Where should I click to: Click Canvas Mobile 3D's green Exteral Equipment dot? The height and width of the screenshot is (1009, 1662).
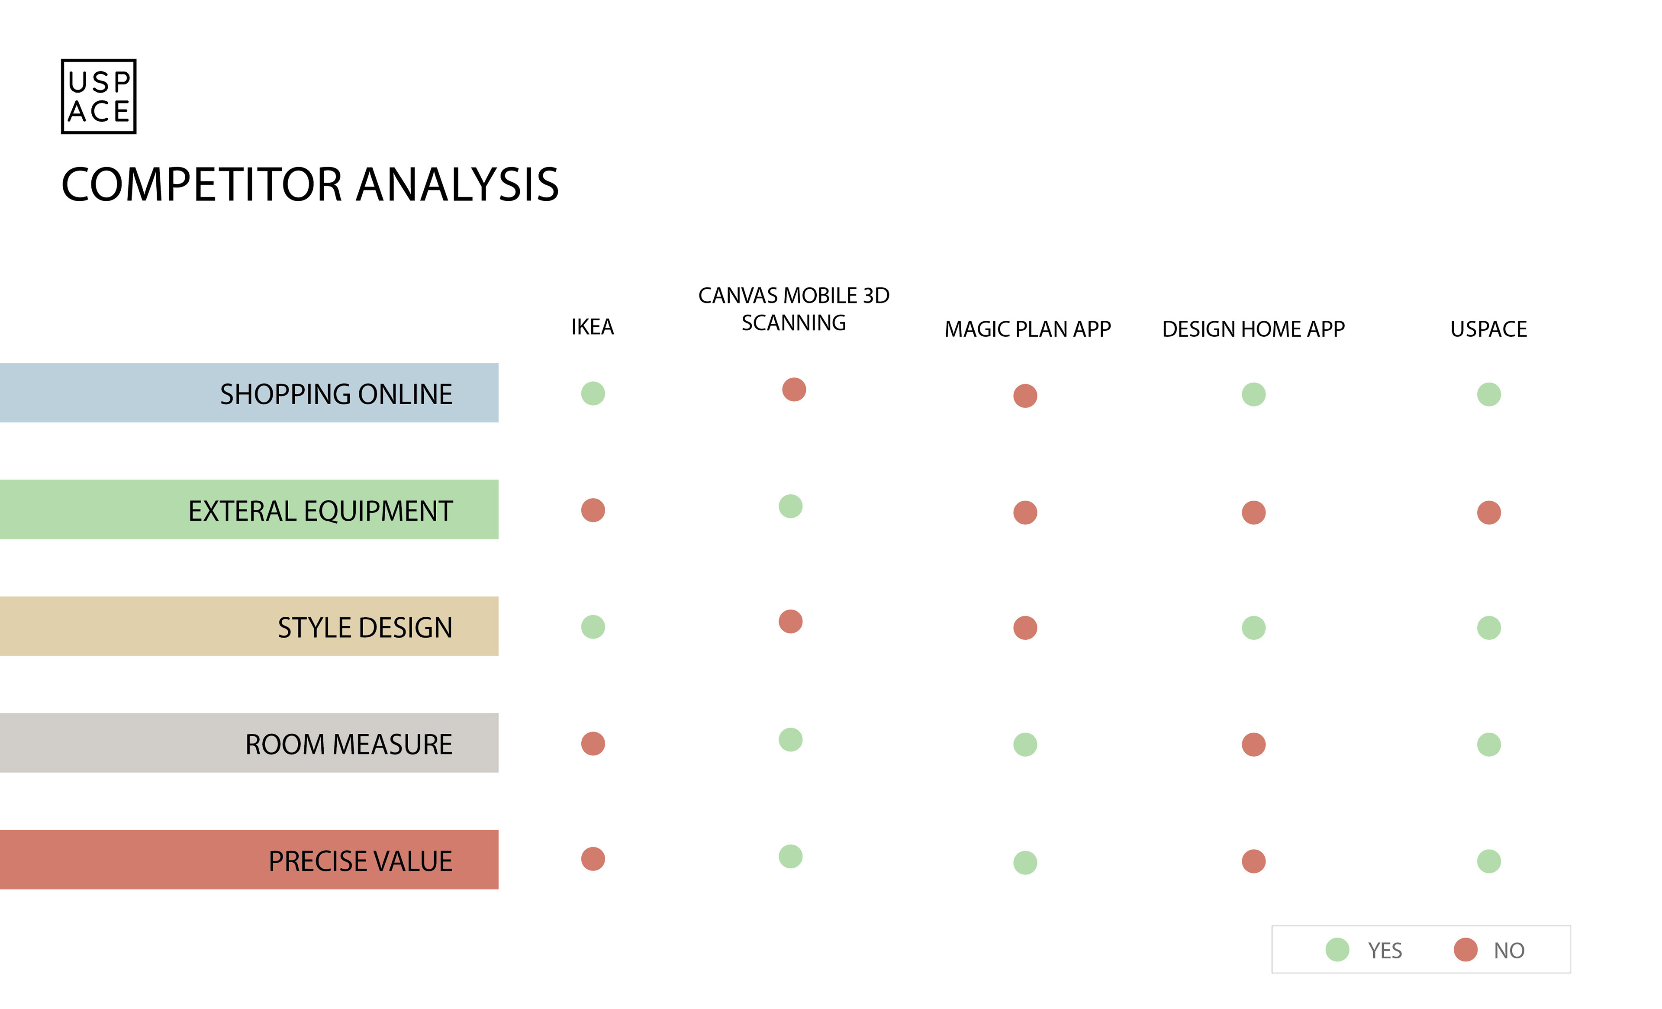790,506
